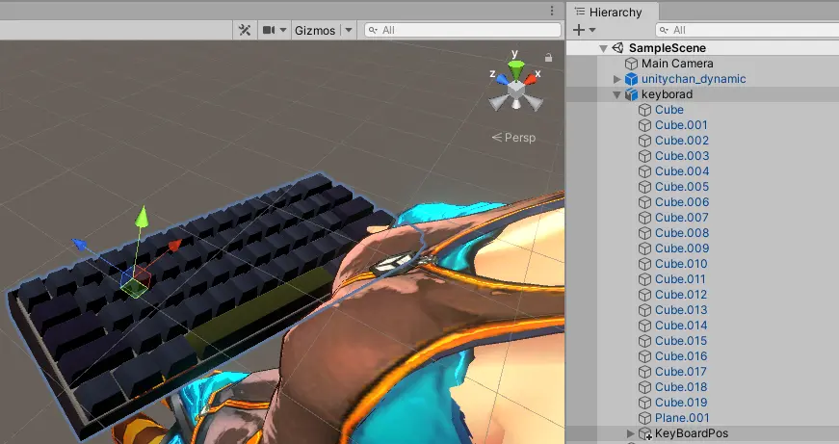Select Main Camera in the Hierarchy
The height and width of the screenshot is (444, 839).
pyautogui.click(x=677, y=64)
